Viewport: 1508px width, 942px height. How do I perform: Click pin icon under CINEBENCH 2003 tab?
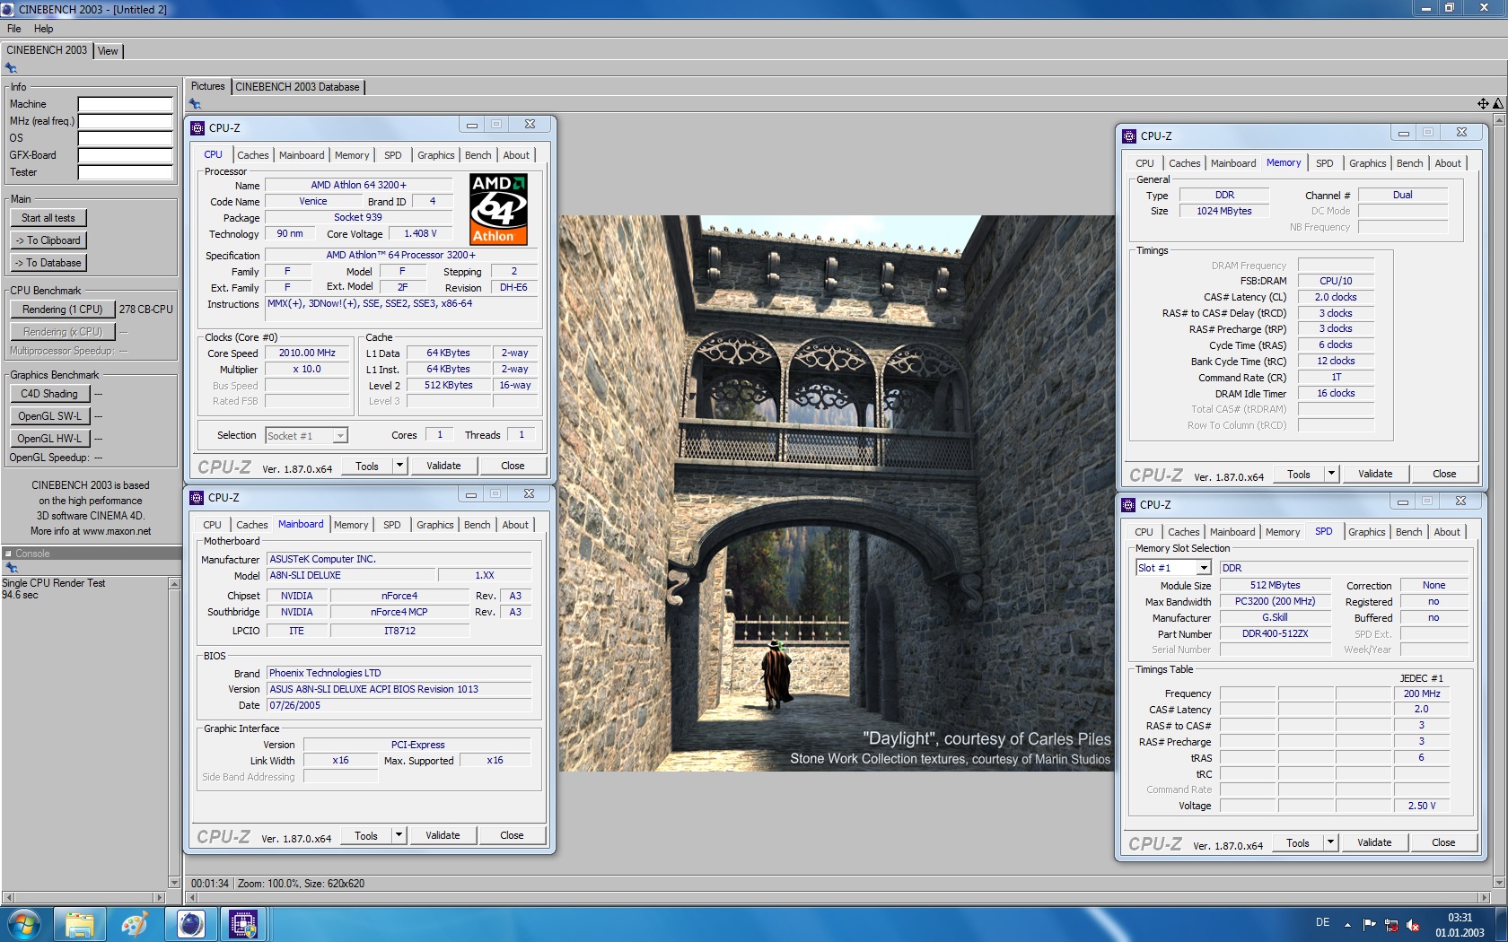point(11,68)
